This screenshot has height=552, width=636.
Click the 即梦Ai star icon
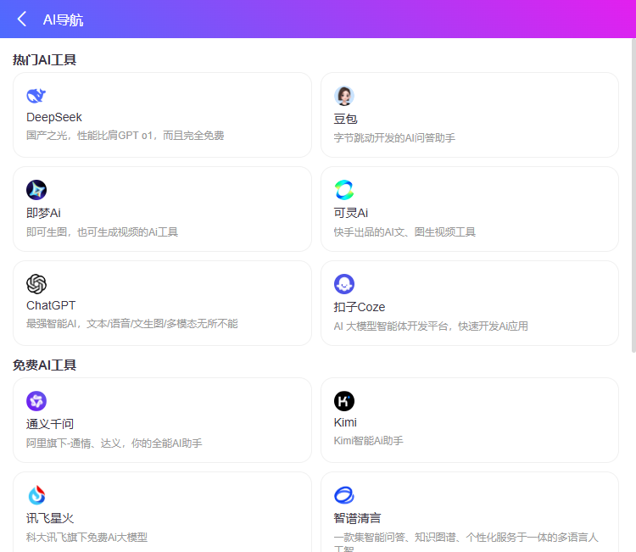click(36, 190)
